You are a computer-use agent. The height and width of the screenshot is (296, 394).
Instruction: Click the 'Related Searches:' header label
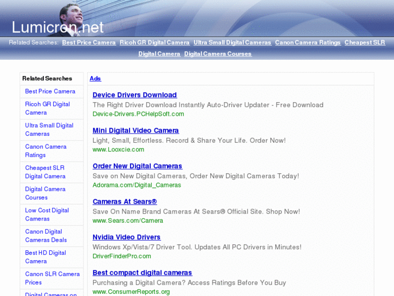(x=34, y=42)
